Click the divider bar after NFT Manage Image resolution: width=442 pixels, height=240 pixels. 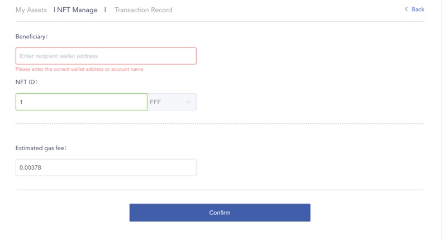105,9
